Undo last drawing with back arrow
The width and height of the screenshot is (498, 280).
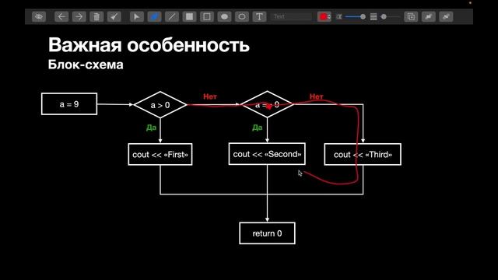click(61, 16)
